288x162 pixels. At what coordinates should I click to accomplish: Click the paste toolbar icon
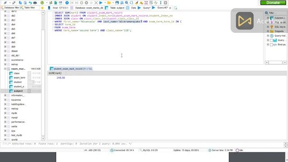pyautogui.click(x=25, y=3)
